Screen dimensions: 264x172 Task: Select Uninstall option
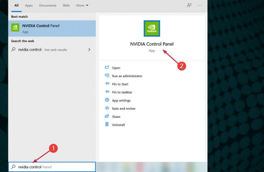118,125
